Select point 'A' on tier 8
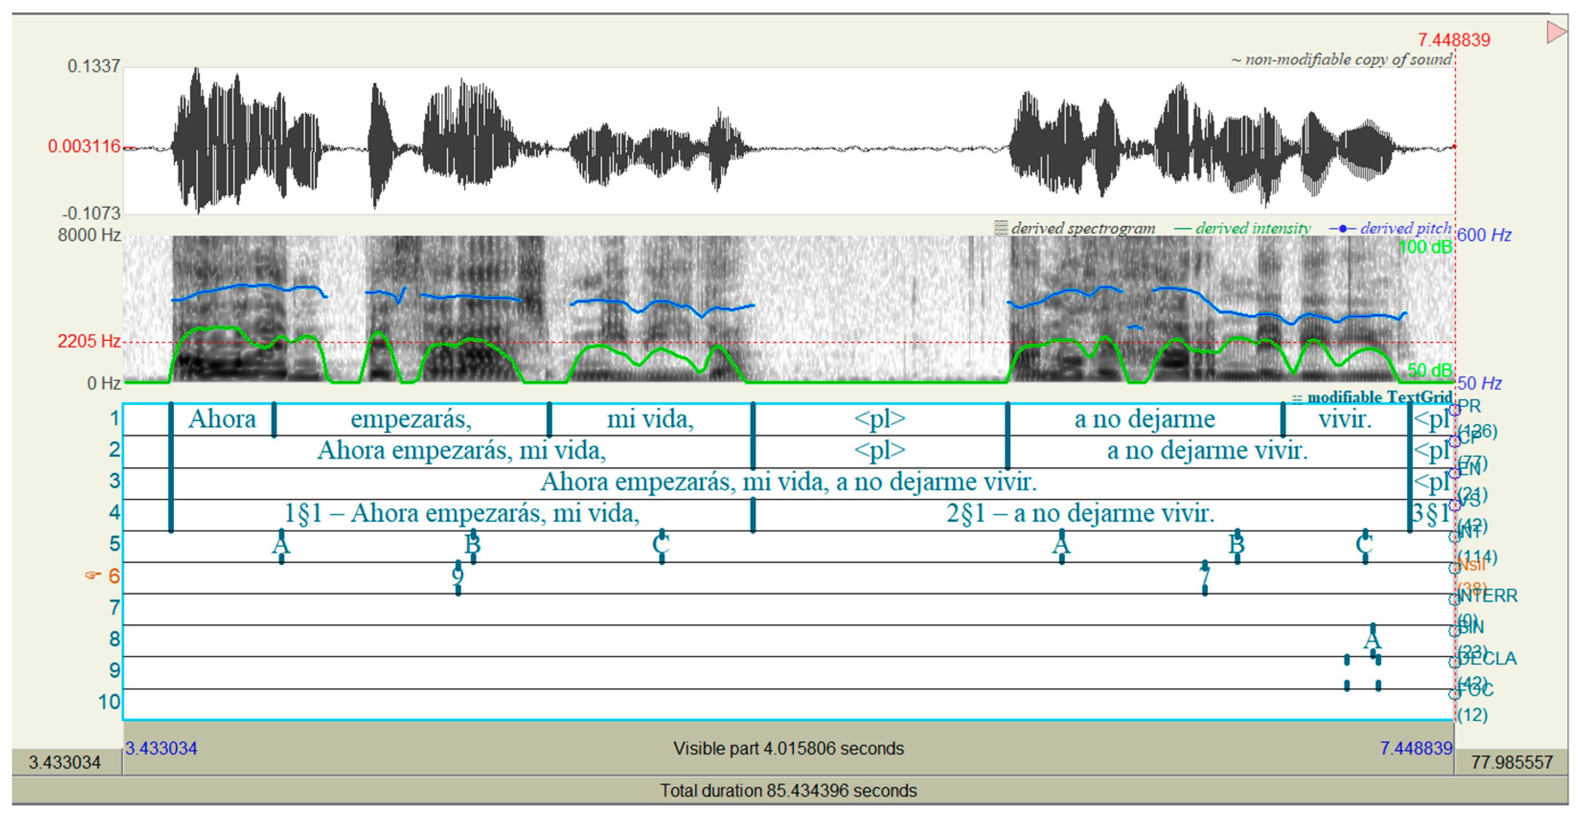The width and height of the screenshot is (1576, 817). [1372, 640]
